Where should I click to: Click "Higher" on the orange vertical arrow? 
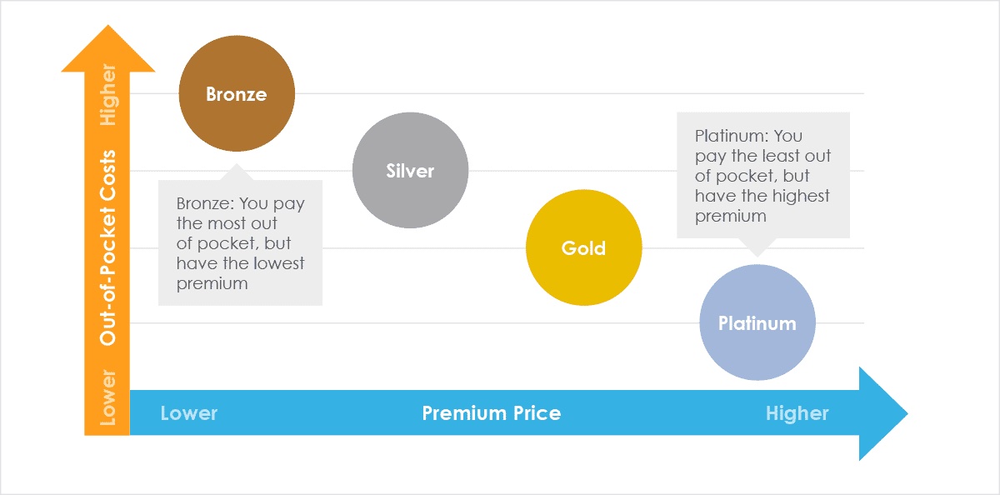coord(108,96)
